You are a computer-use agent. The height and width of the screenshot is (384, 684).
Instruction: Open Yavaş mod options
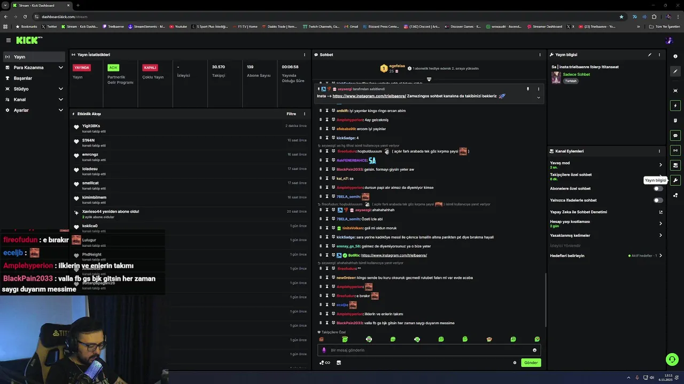607,165
